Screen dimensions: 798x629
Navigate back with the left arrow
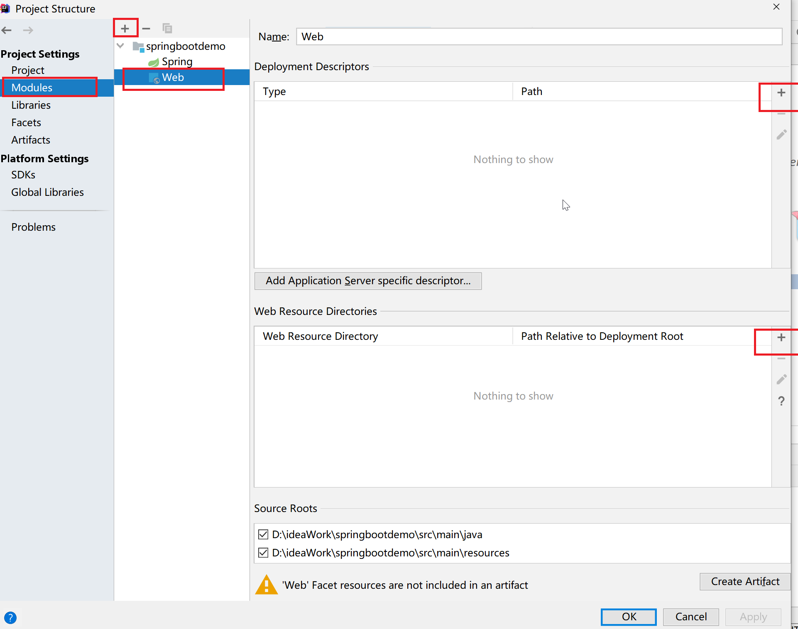(7, 30)
